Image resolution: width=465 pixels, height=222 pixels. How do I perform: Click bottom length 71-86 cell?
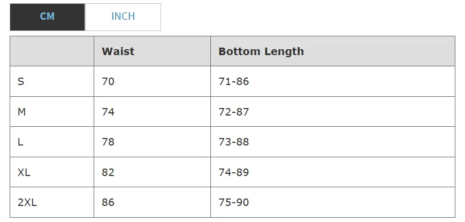coord(333,81)
